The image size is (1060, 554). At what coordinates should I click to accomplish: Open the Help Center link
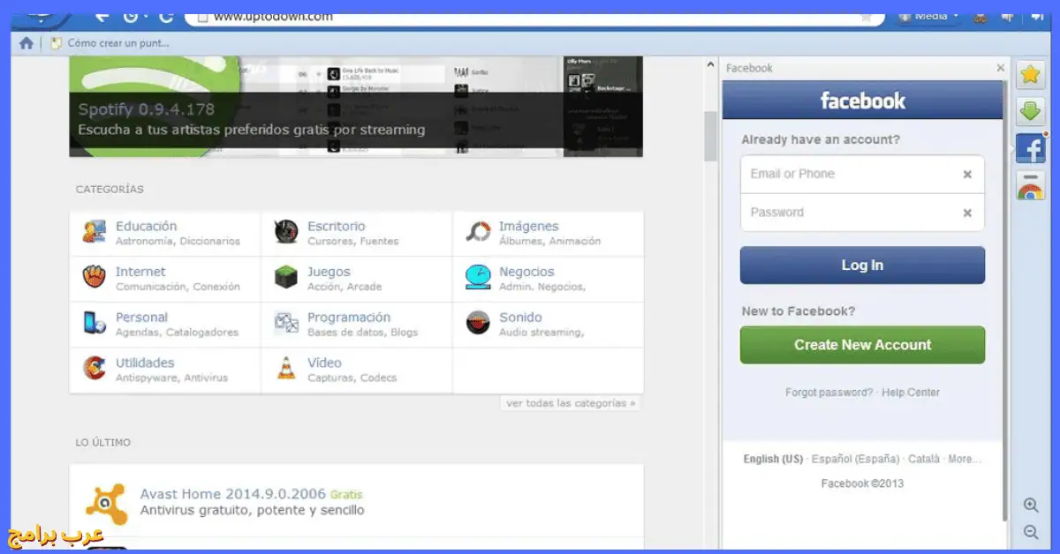911,393
